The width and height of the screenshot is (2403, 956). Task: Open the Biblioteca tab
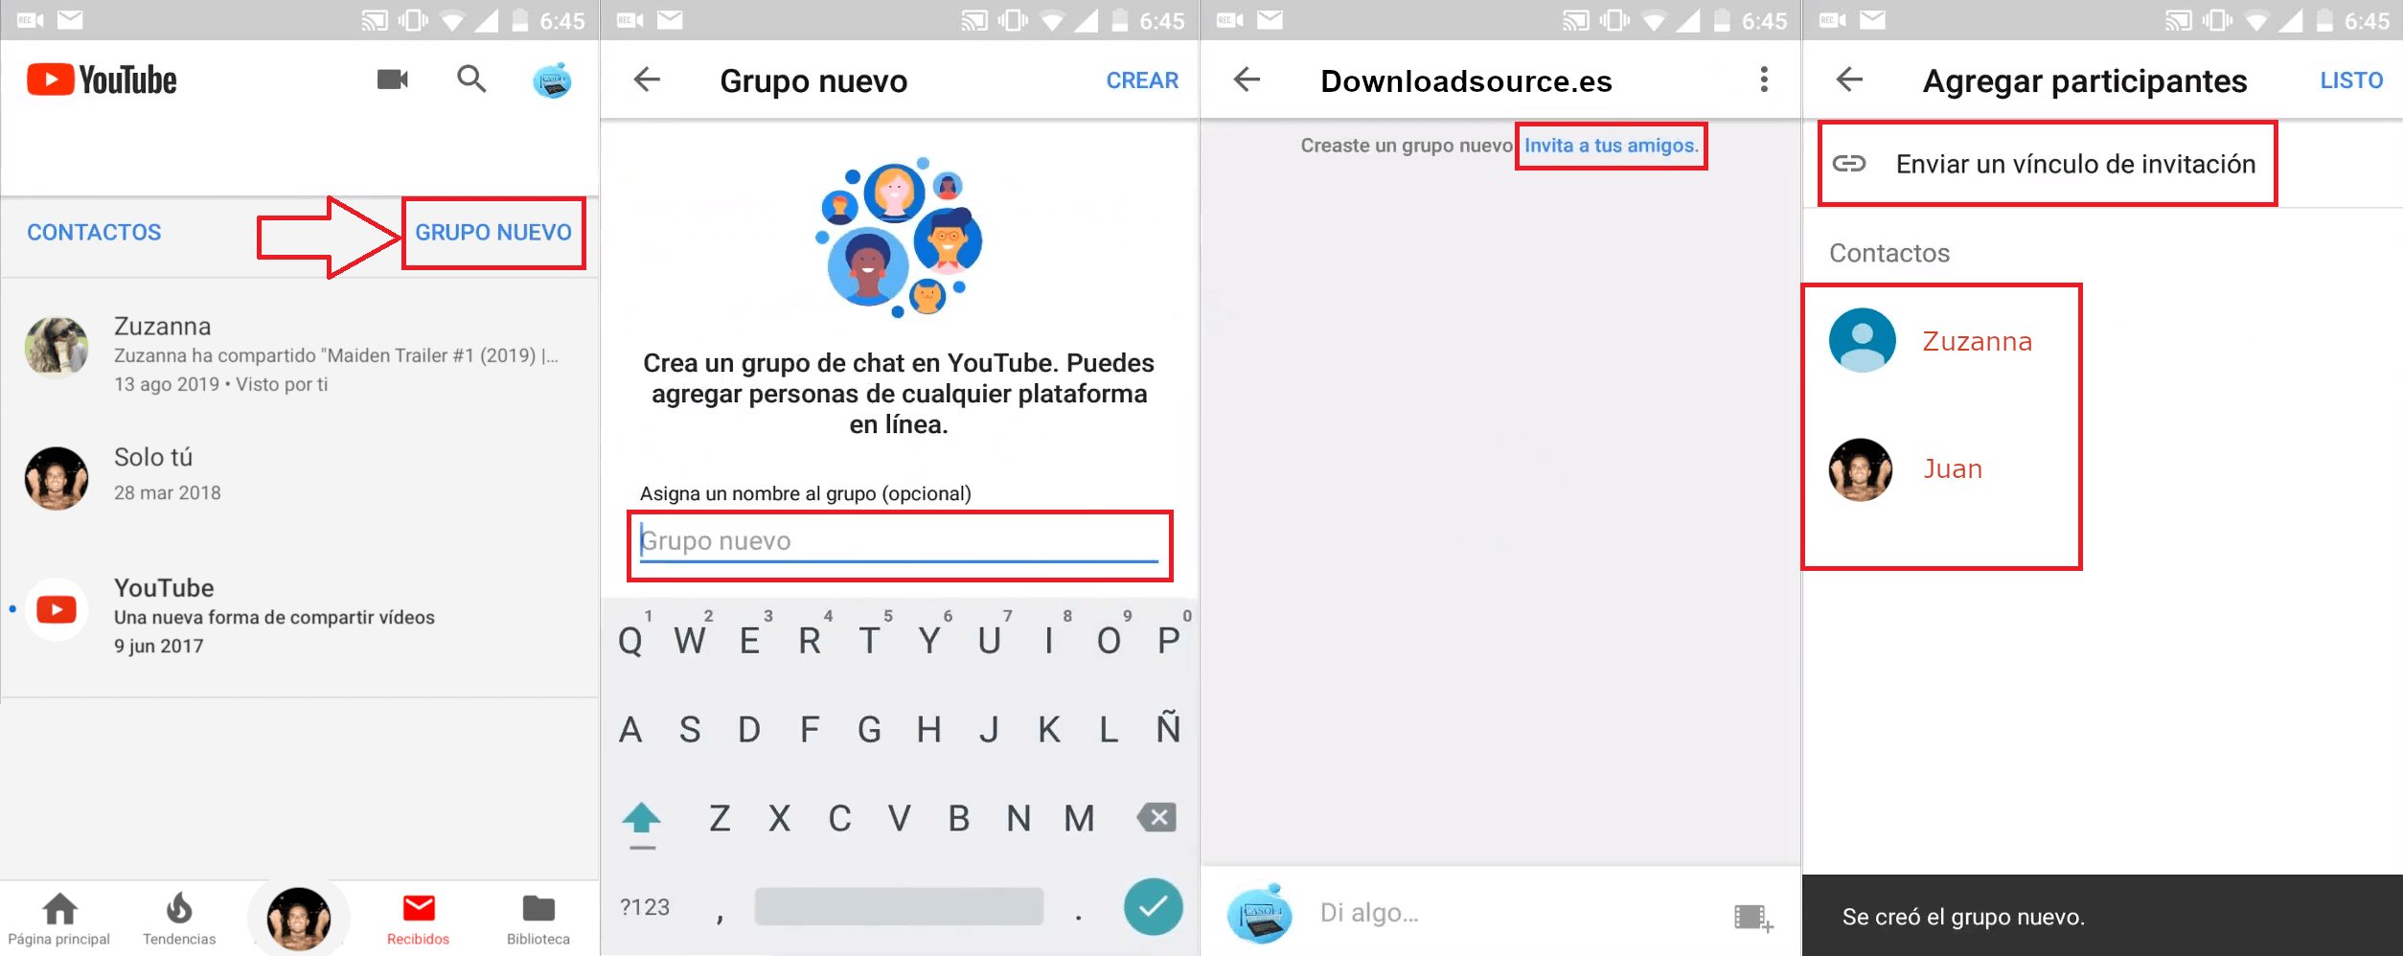click(x=538, y=920)
